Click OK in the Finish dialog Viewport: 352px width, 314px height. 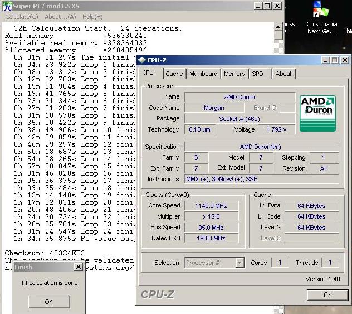(48, 302)
